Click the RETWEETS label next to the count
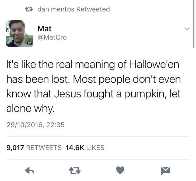The image size is (196, 181). click(x=44, y=148)
